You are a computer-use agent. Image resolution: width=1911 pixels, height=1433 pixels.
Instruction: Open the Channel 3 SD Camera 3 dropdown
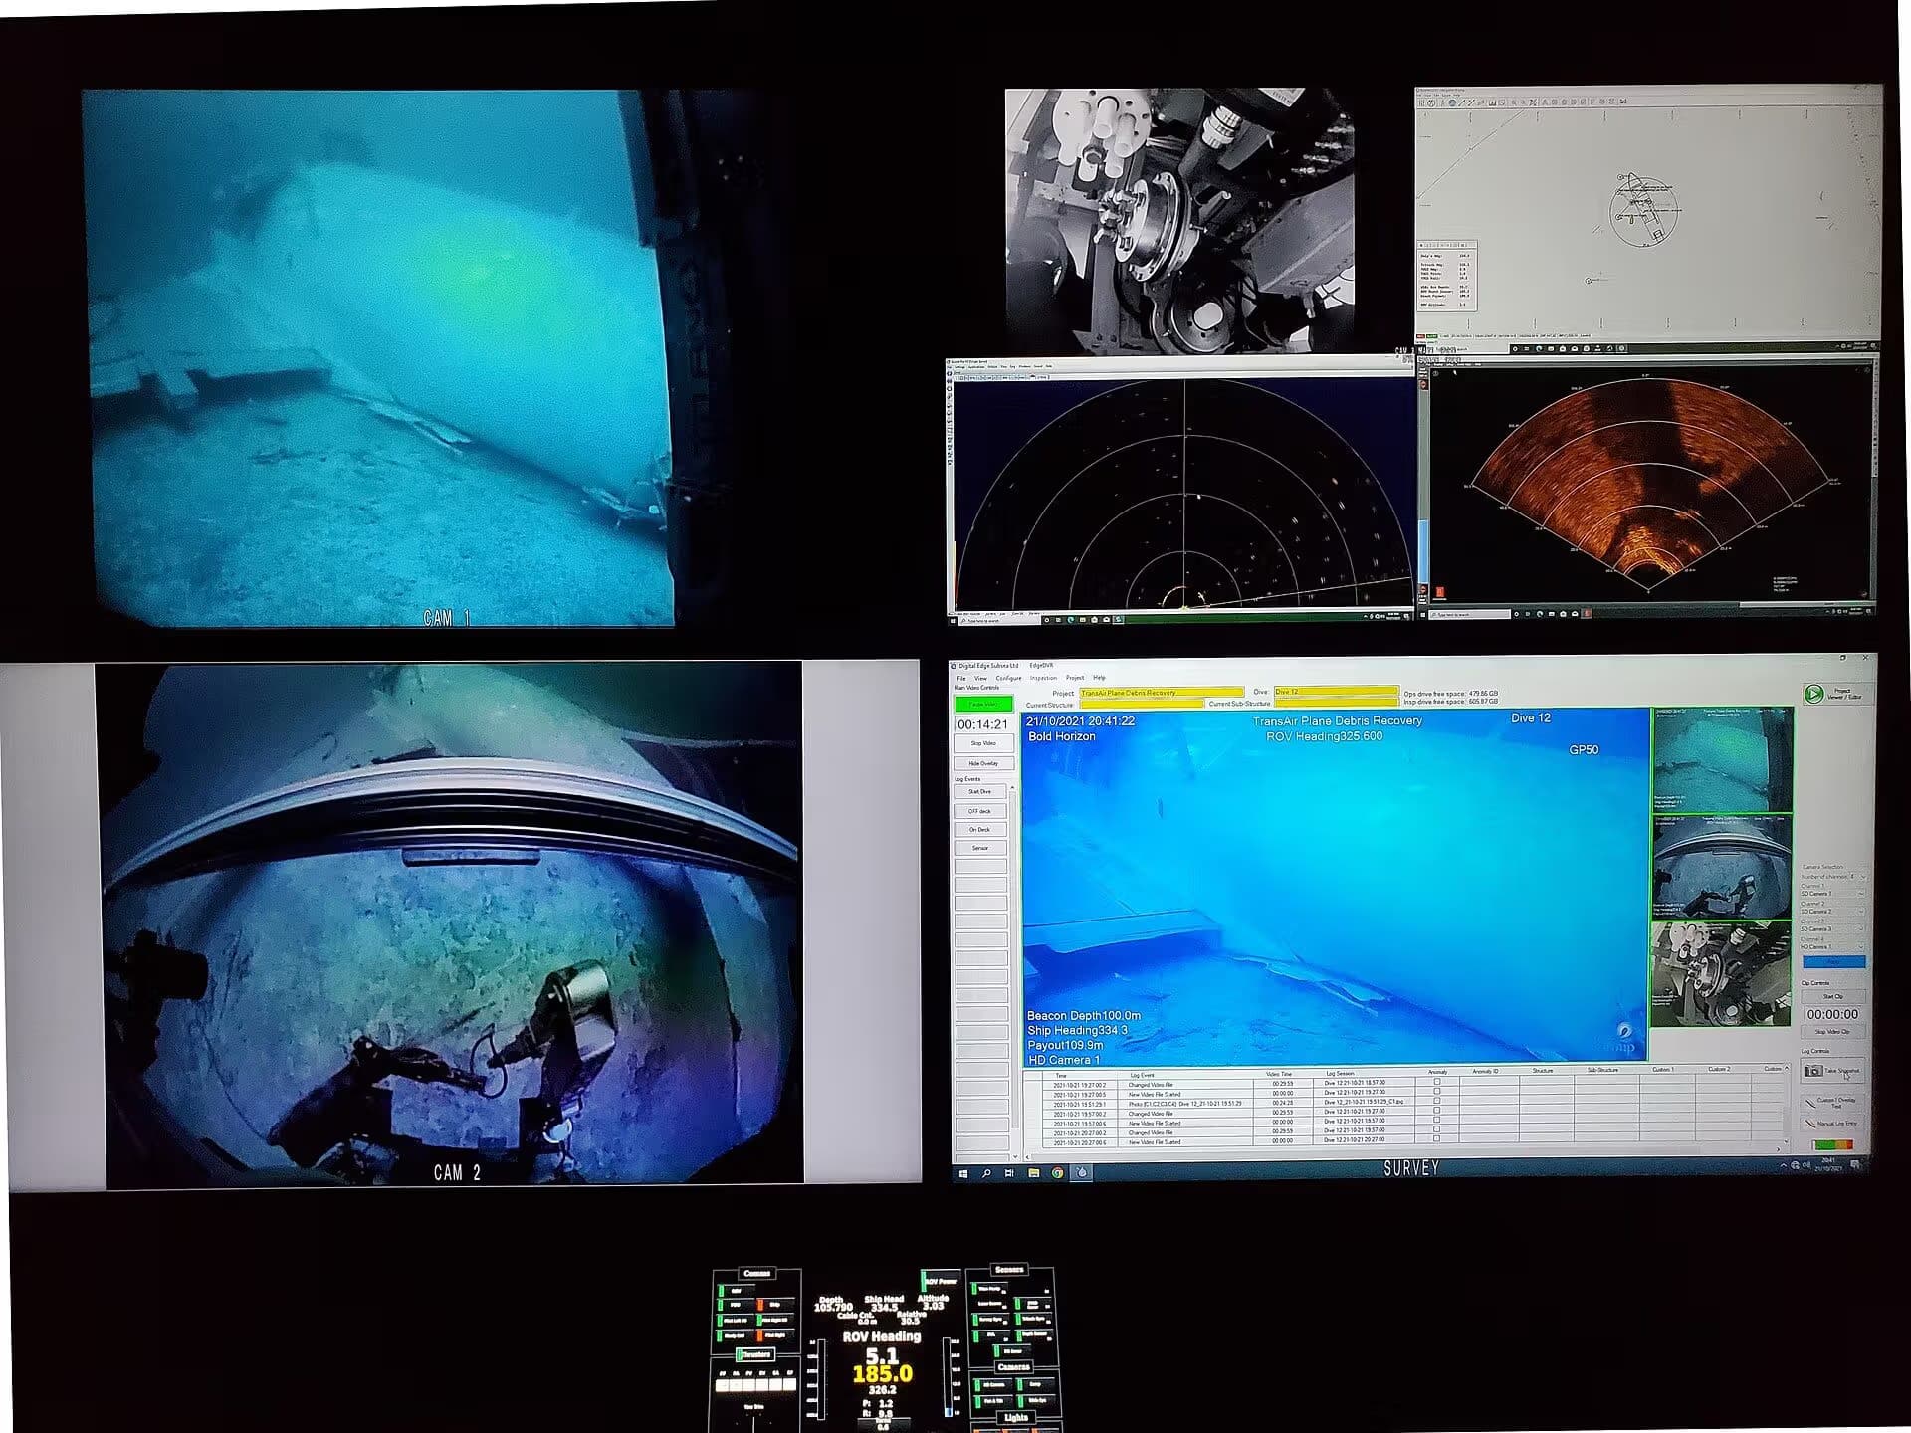point(1833,928)
